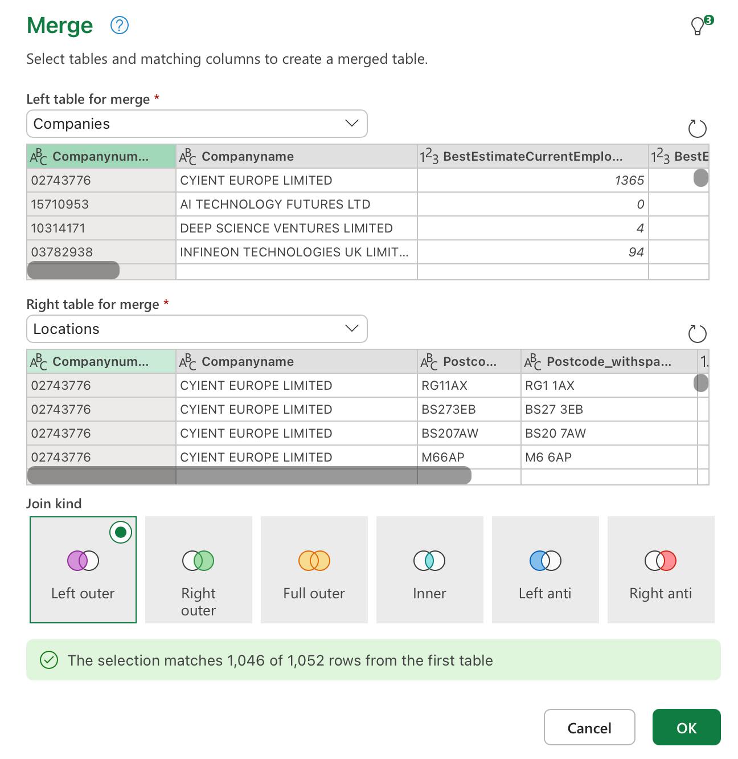
Task: Click spaced postcode cell M6 6AP
Action: pos(609,457)
